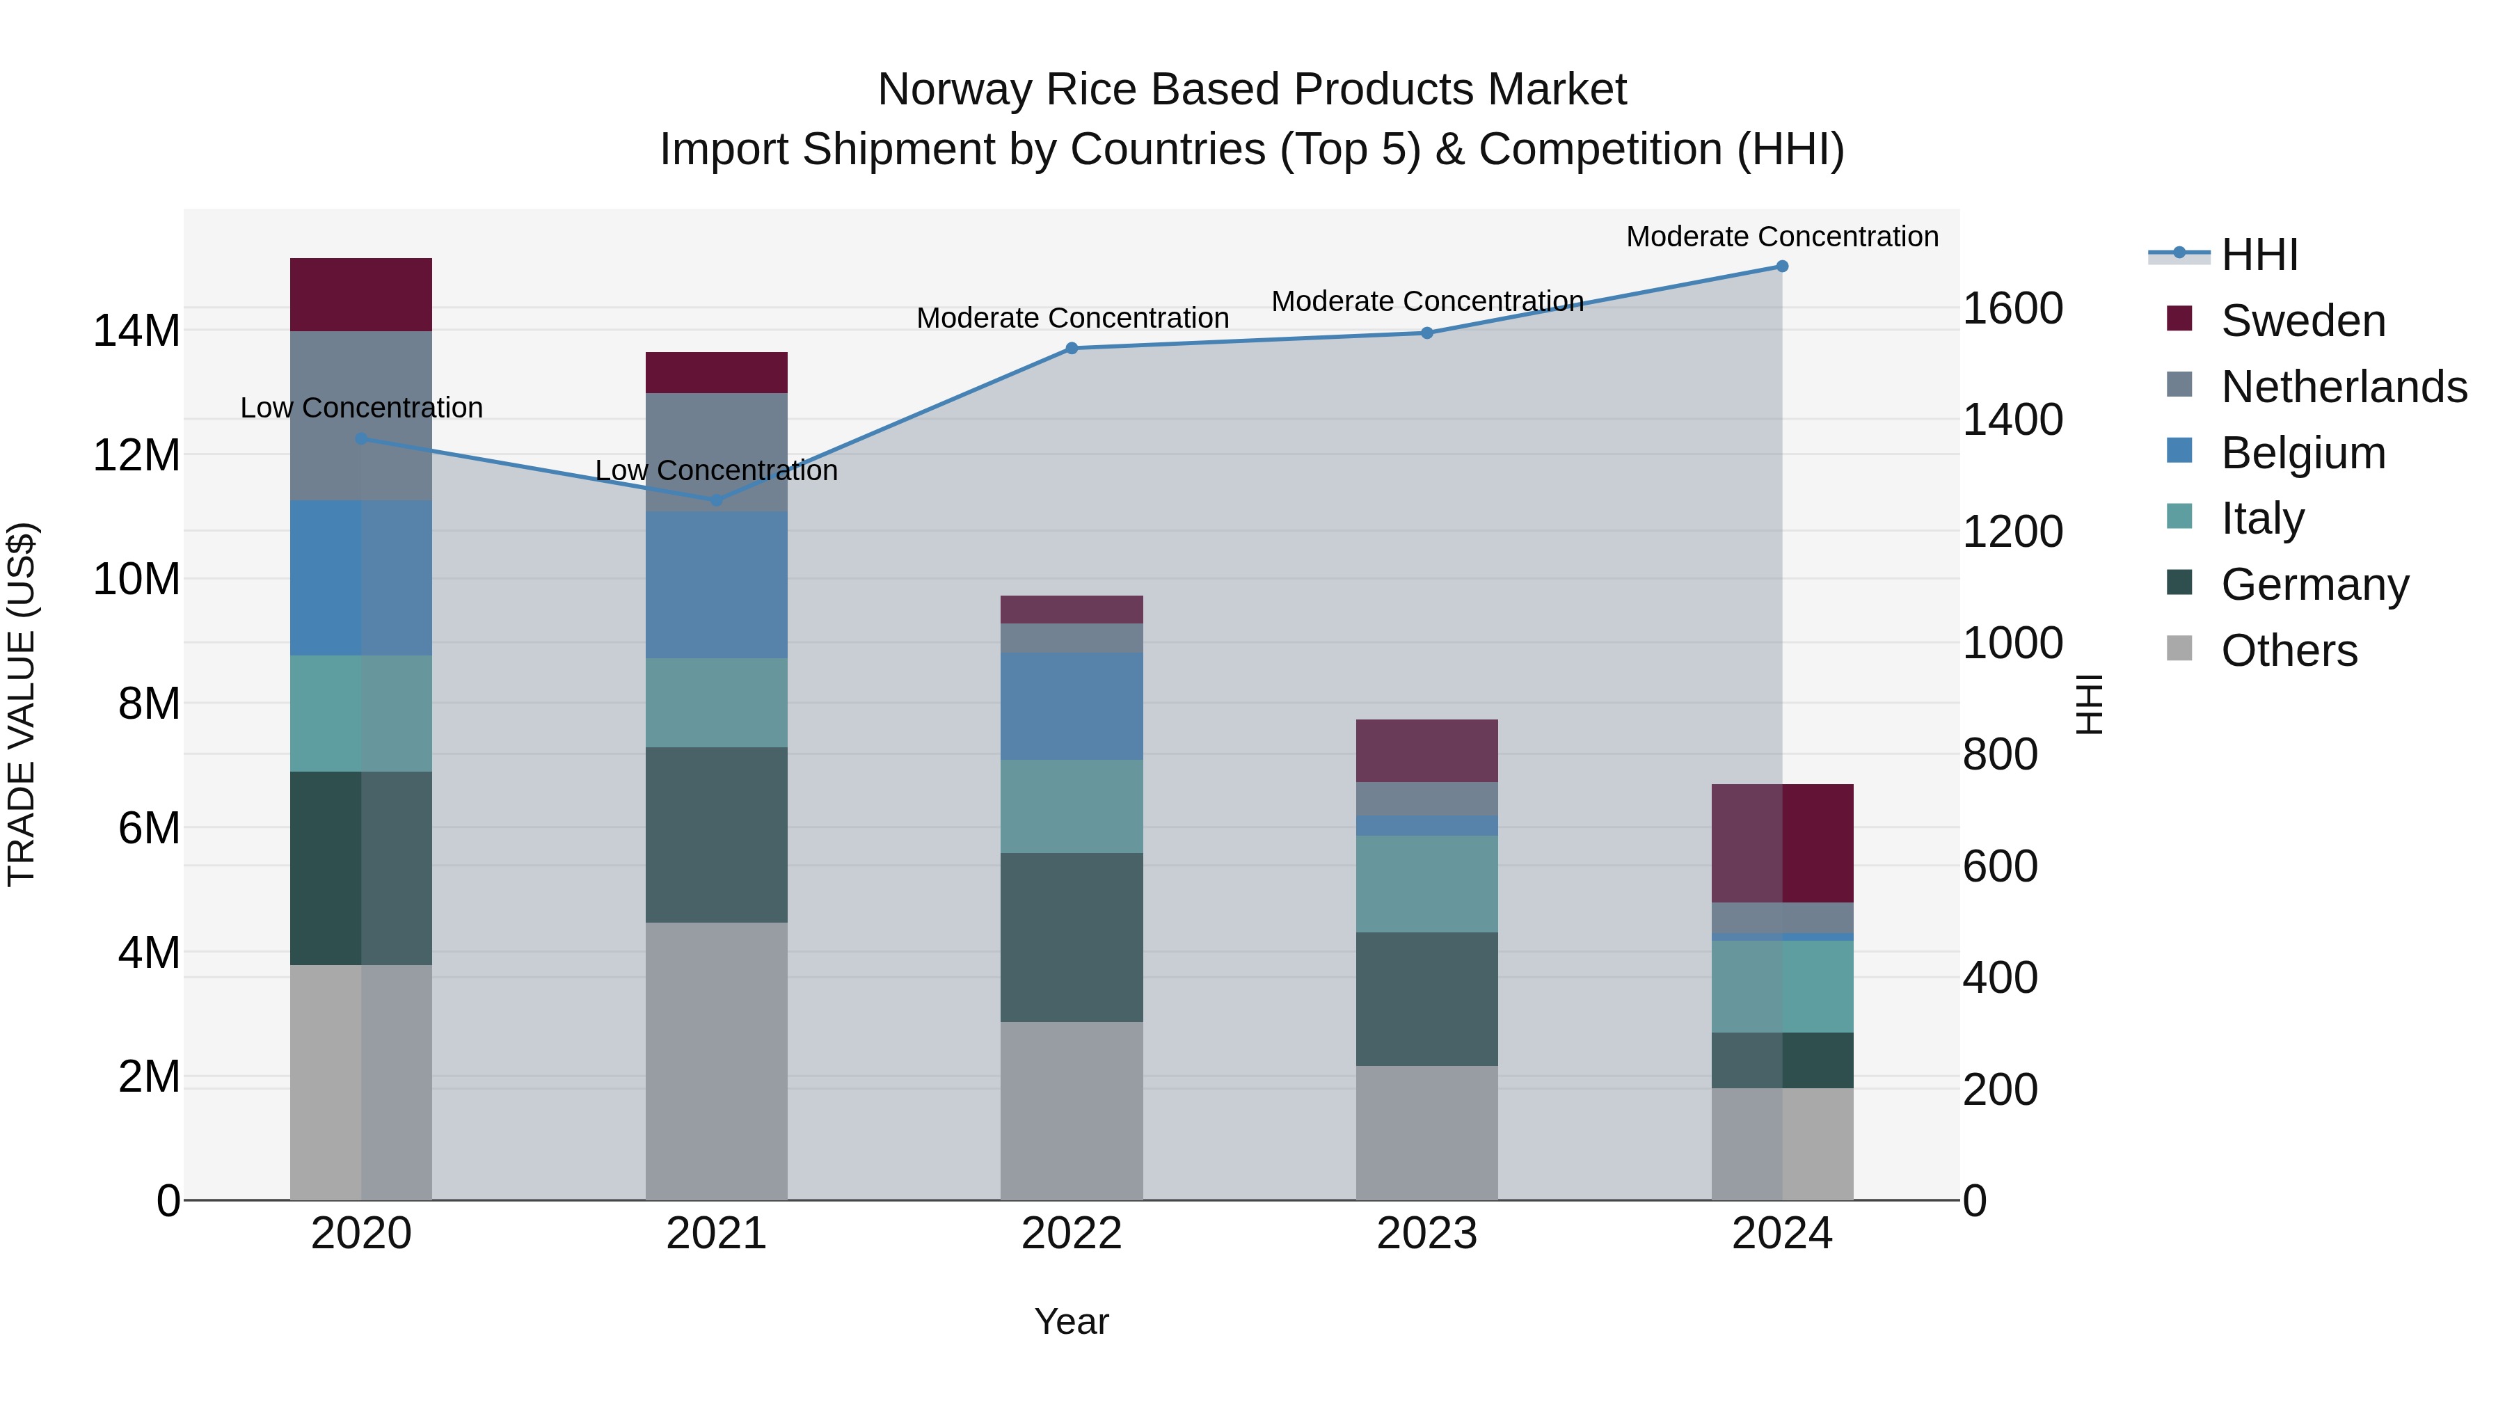Click the HHI right axis title
The width and height of the screenshot is (2505, 1409).
click(2089, 704)
